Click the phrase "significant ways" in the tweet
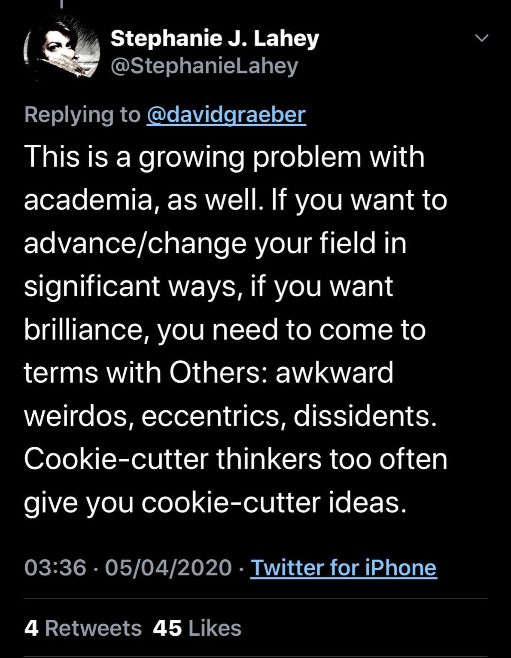This screenshot has height=658, width=511. 130,286
